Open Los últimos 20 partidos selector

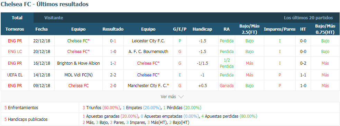click(308, 18)
